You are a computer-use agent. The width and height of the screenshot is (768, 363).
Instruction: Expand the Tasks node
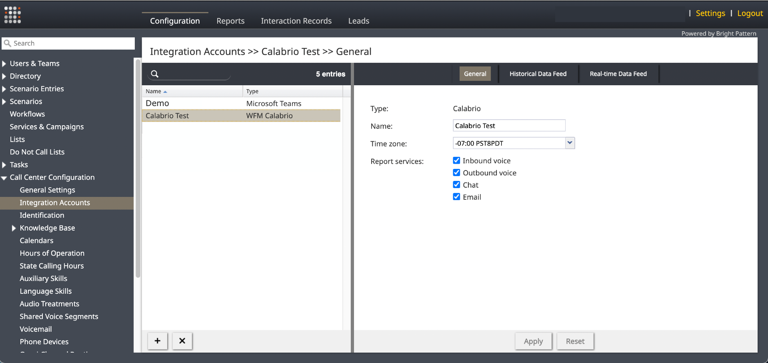[x=4, y=165]
